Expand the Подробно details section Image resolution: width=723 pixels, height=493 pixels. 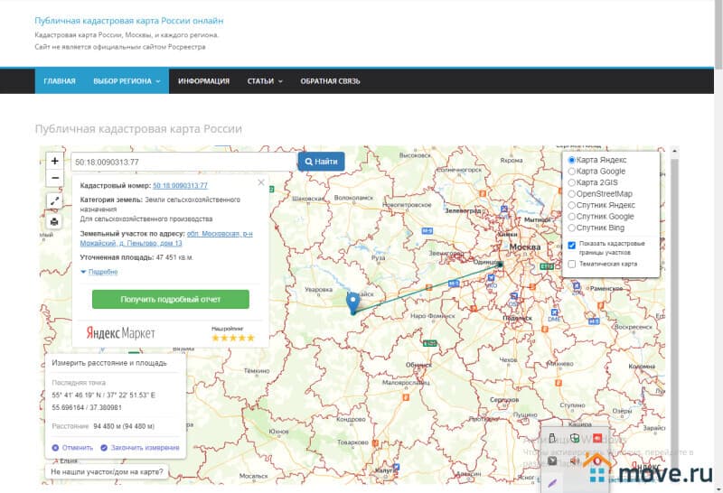pyautogui.click(x=99, y=272)
